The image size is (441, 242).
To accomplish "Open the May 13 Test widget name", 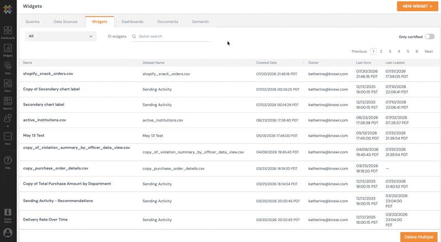I will 34,135.
